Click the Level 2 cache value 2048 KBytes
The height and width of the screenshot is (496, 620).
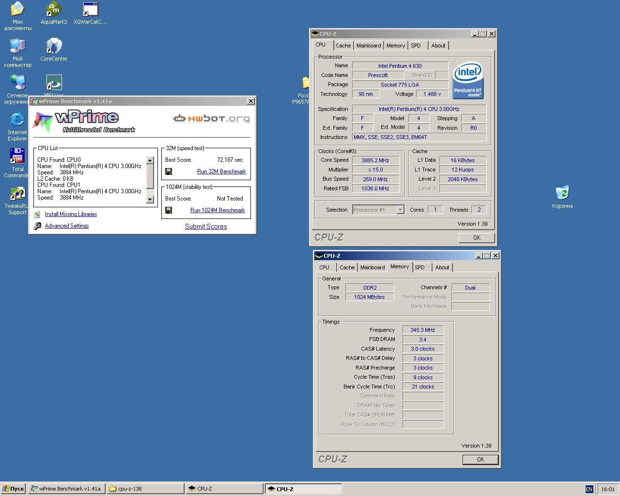(463, 179)
